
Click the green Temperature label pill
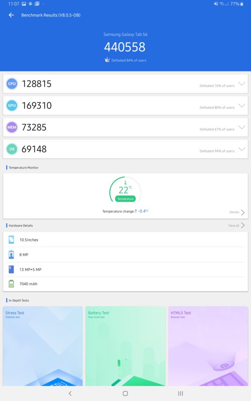[125, 199]
